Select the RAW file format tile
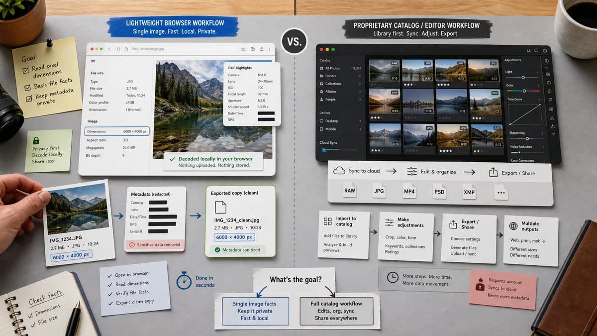Image resolution: width=597 pixels, height=336 pixels. pos(350,191)
